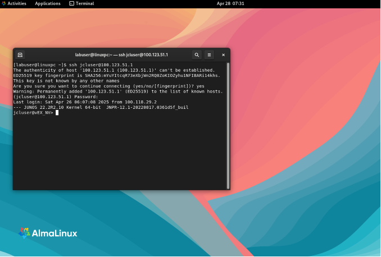This screenshot has height=257, width=381.
Task: Click the jcluser@vEX_NV prompt cursor
Action: point(57,113)
